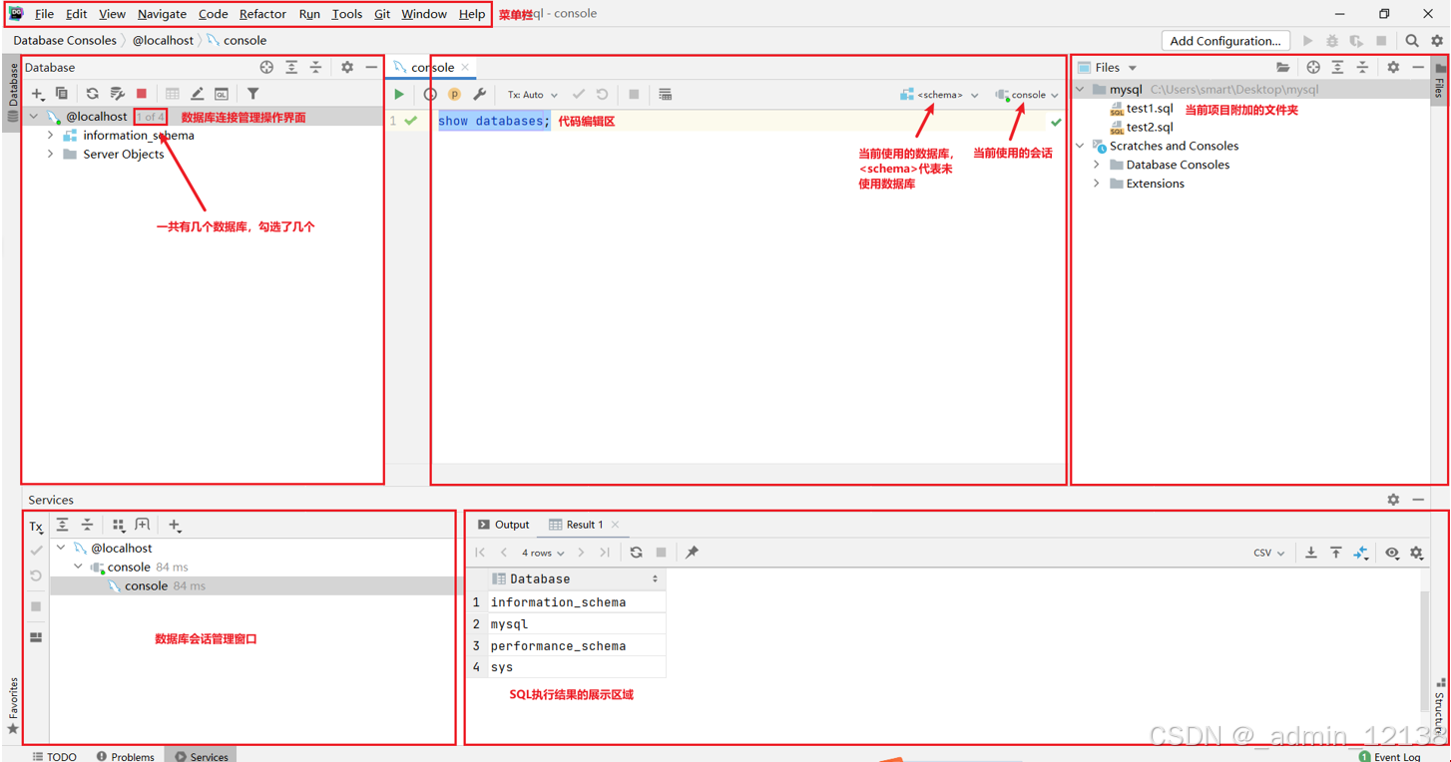The image size is (1451, 762).
Task: Expand Database Consoles under Scratches and Consoles
Action: (x=1097, y=165)
